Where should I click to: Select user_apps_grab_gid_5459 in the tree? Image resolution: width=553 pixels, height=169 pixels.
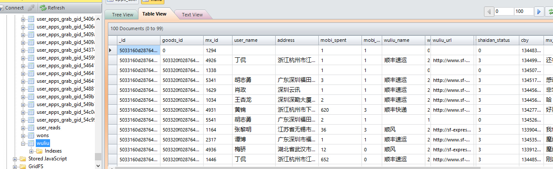click(x=66, y=58)
